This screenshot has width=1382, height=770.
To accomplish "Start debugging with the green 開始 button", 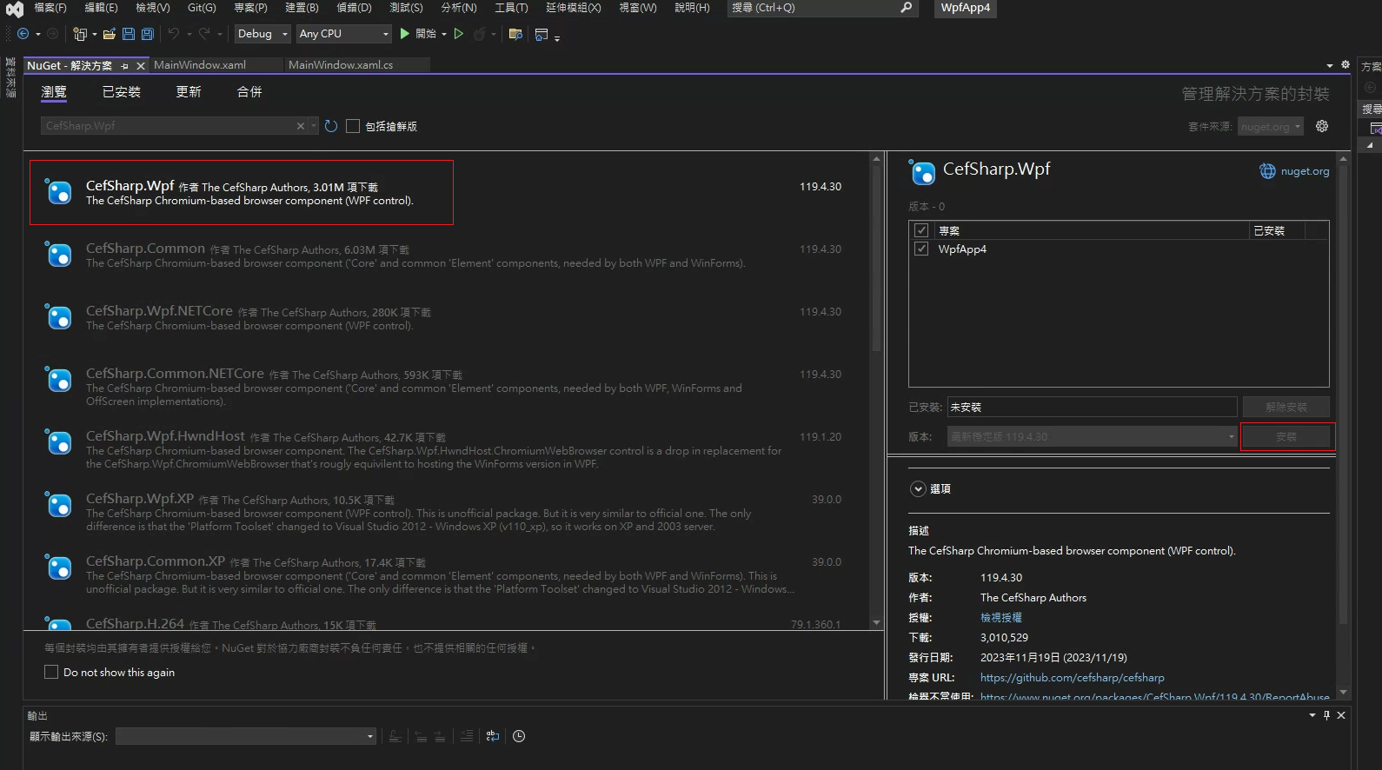I will click(418, 34).
